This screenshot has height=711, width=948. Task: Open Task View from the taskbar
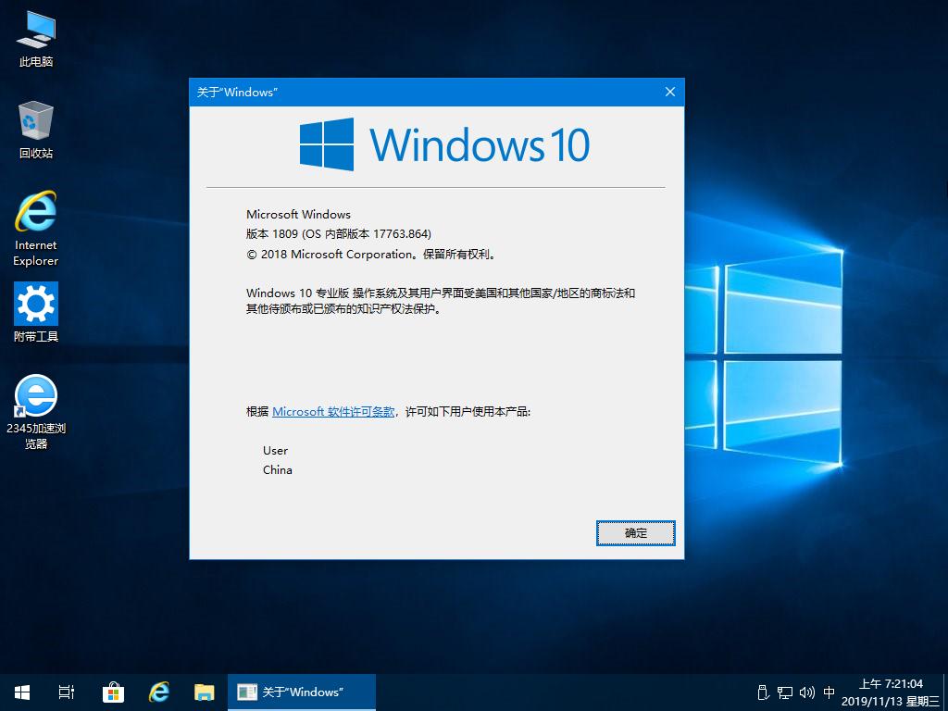click(x=67, y=692)
